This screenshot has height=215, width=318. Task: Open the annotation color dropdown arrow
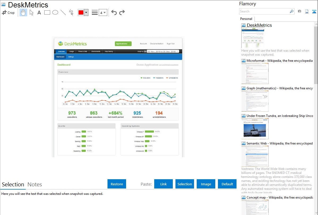point(86,12)
